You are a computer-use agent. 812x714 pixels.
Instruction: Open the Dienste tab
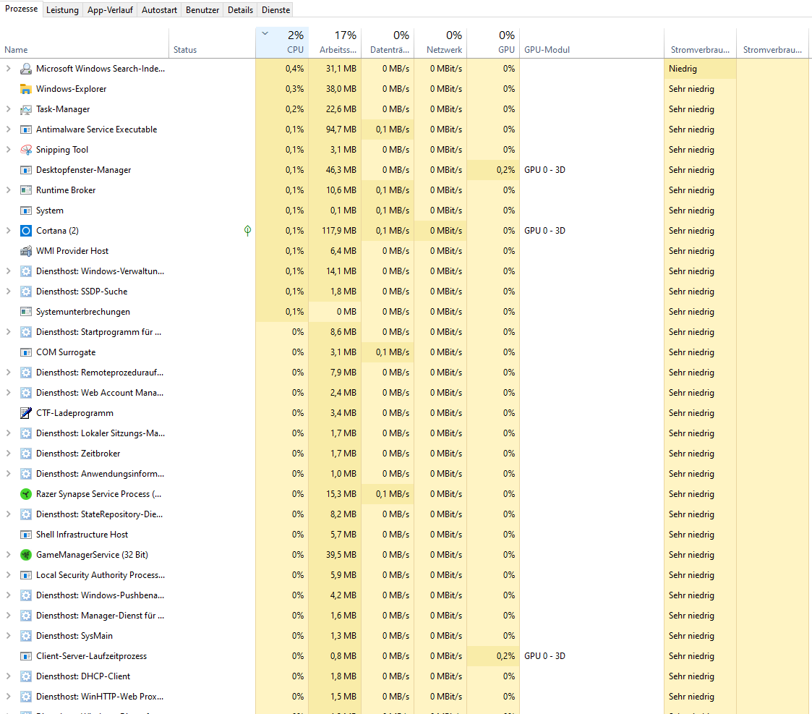(275, 10)
